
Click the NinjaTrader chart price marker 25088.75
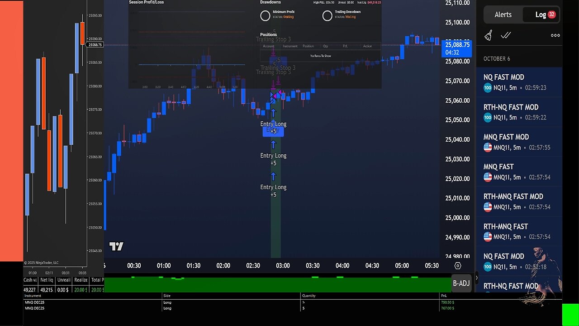click(x=95, y=45)
